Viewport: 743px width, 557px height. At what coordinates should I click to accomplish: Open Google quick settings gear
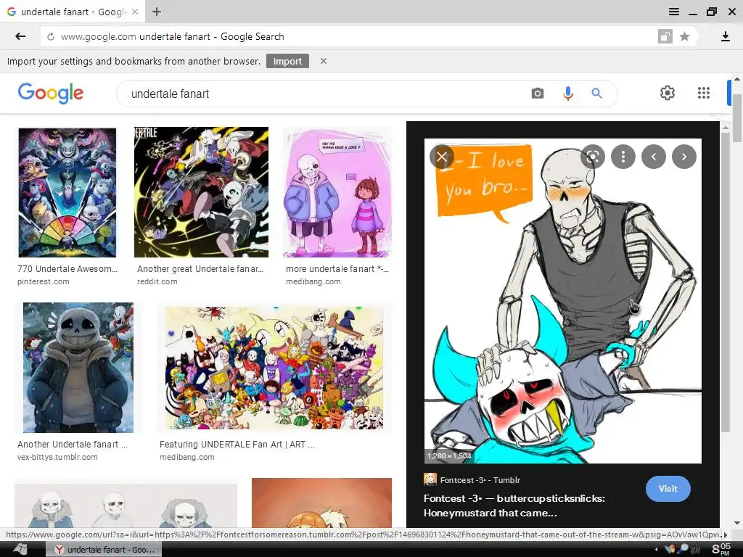tap(668, 93)
